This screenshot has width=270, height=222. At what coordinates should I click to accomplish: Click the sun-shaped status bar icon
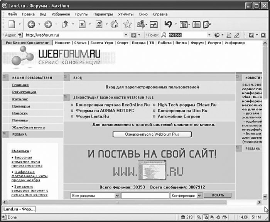tap(218, 217)
